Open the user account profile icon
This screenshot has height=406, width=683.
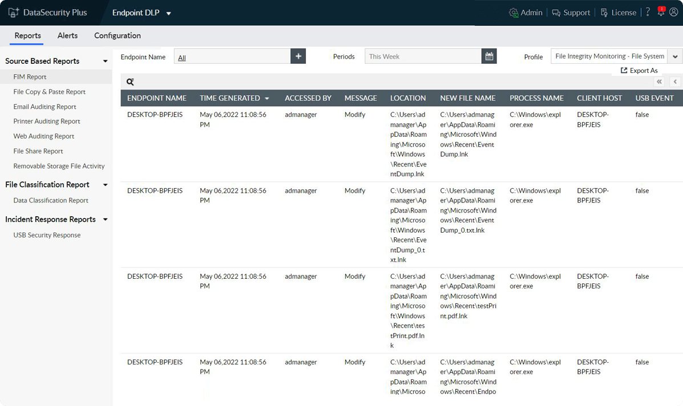[673, 13]
